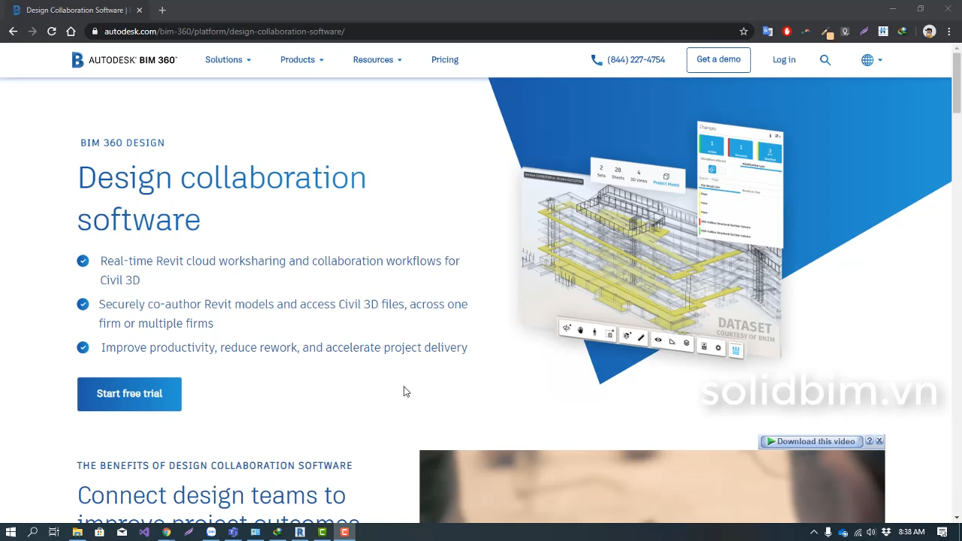Close the Download this video bar
The image size is (962, 541).
(879, 441)
